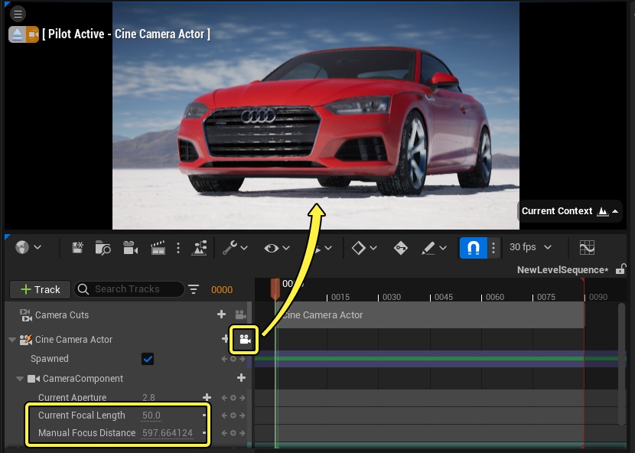Add a property track with CameraComponent plus button
Screen dimensions: 635x453
[x=241, y=377]
